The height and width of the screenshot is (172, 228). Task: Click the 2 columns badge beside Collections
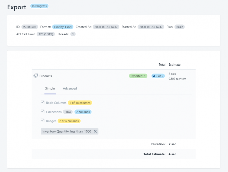click(83, 112)
